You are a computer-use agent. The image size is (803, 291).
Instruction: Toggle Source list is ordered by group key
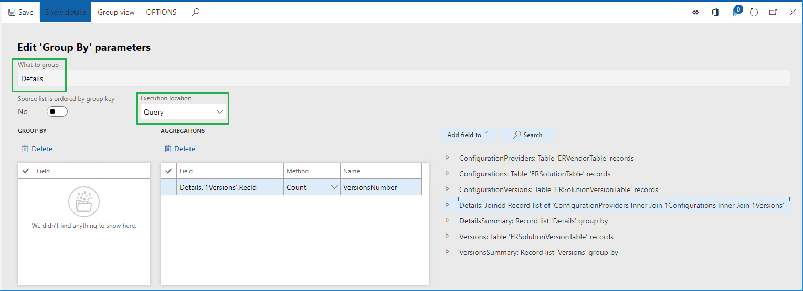click(57, 111)
